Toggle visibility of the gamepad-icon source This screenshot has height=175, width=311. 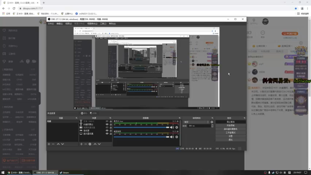pos(107,131)
